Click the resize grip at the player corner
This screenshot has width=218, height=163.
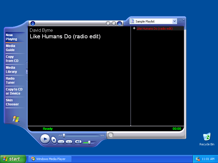pyautogui.click(x=184, y=137)
